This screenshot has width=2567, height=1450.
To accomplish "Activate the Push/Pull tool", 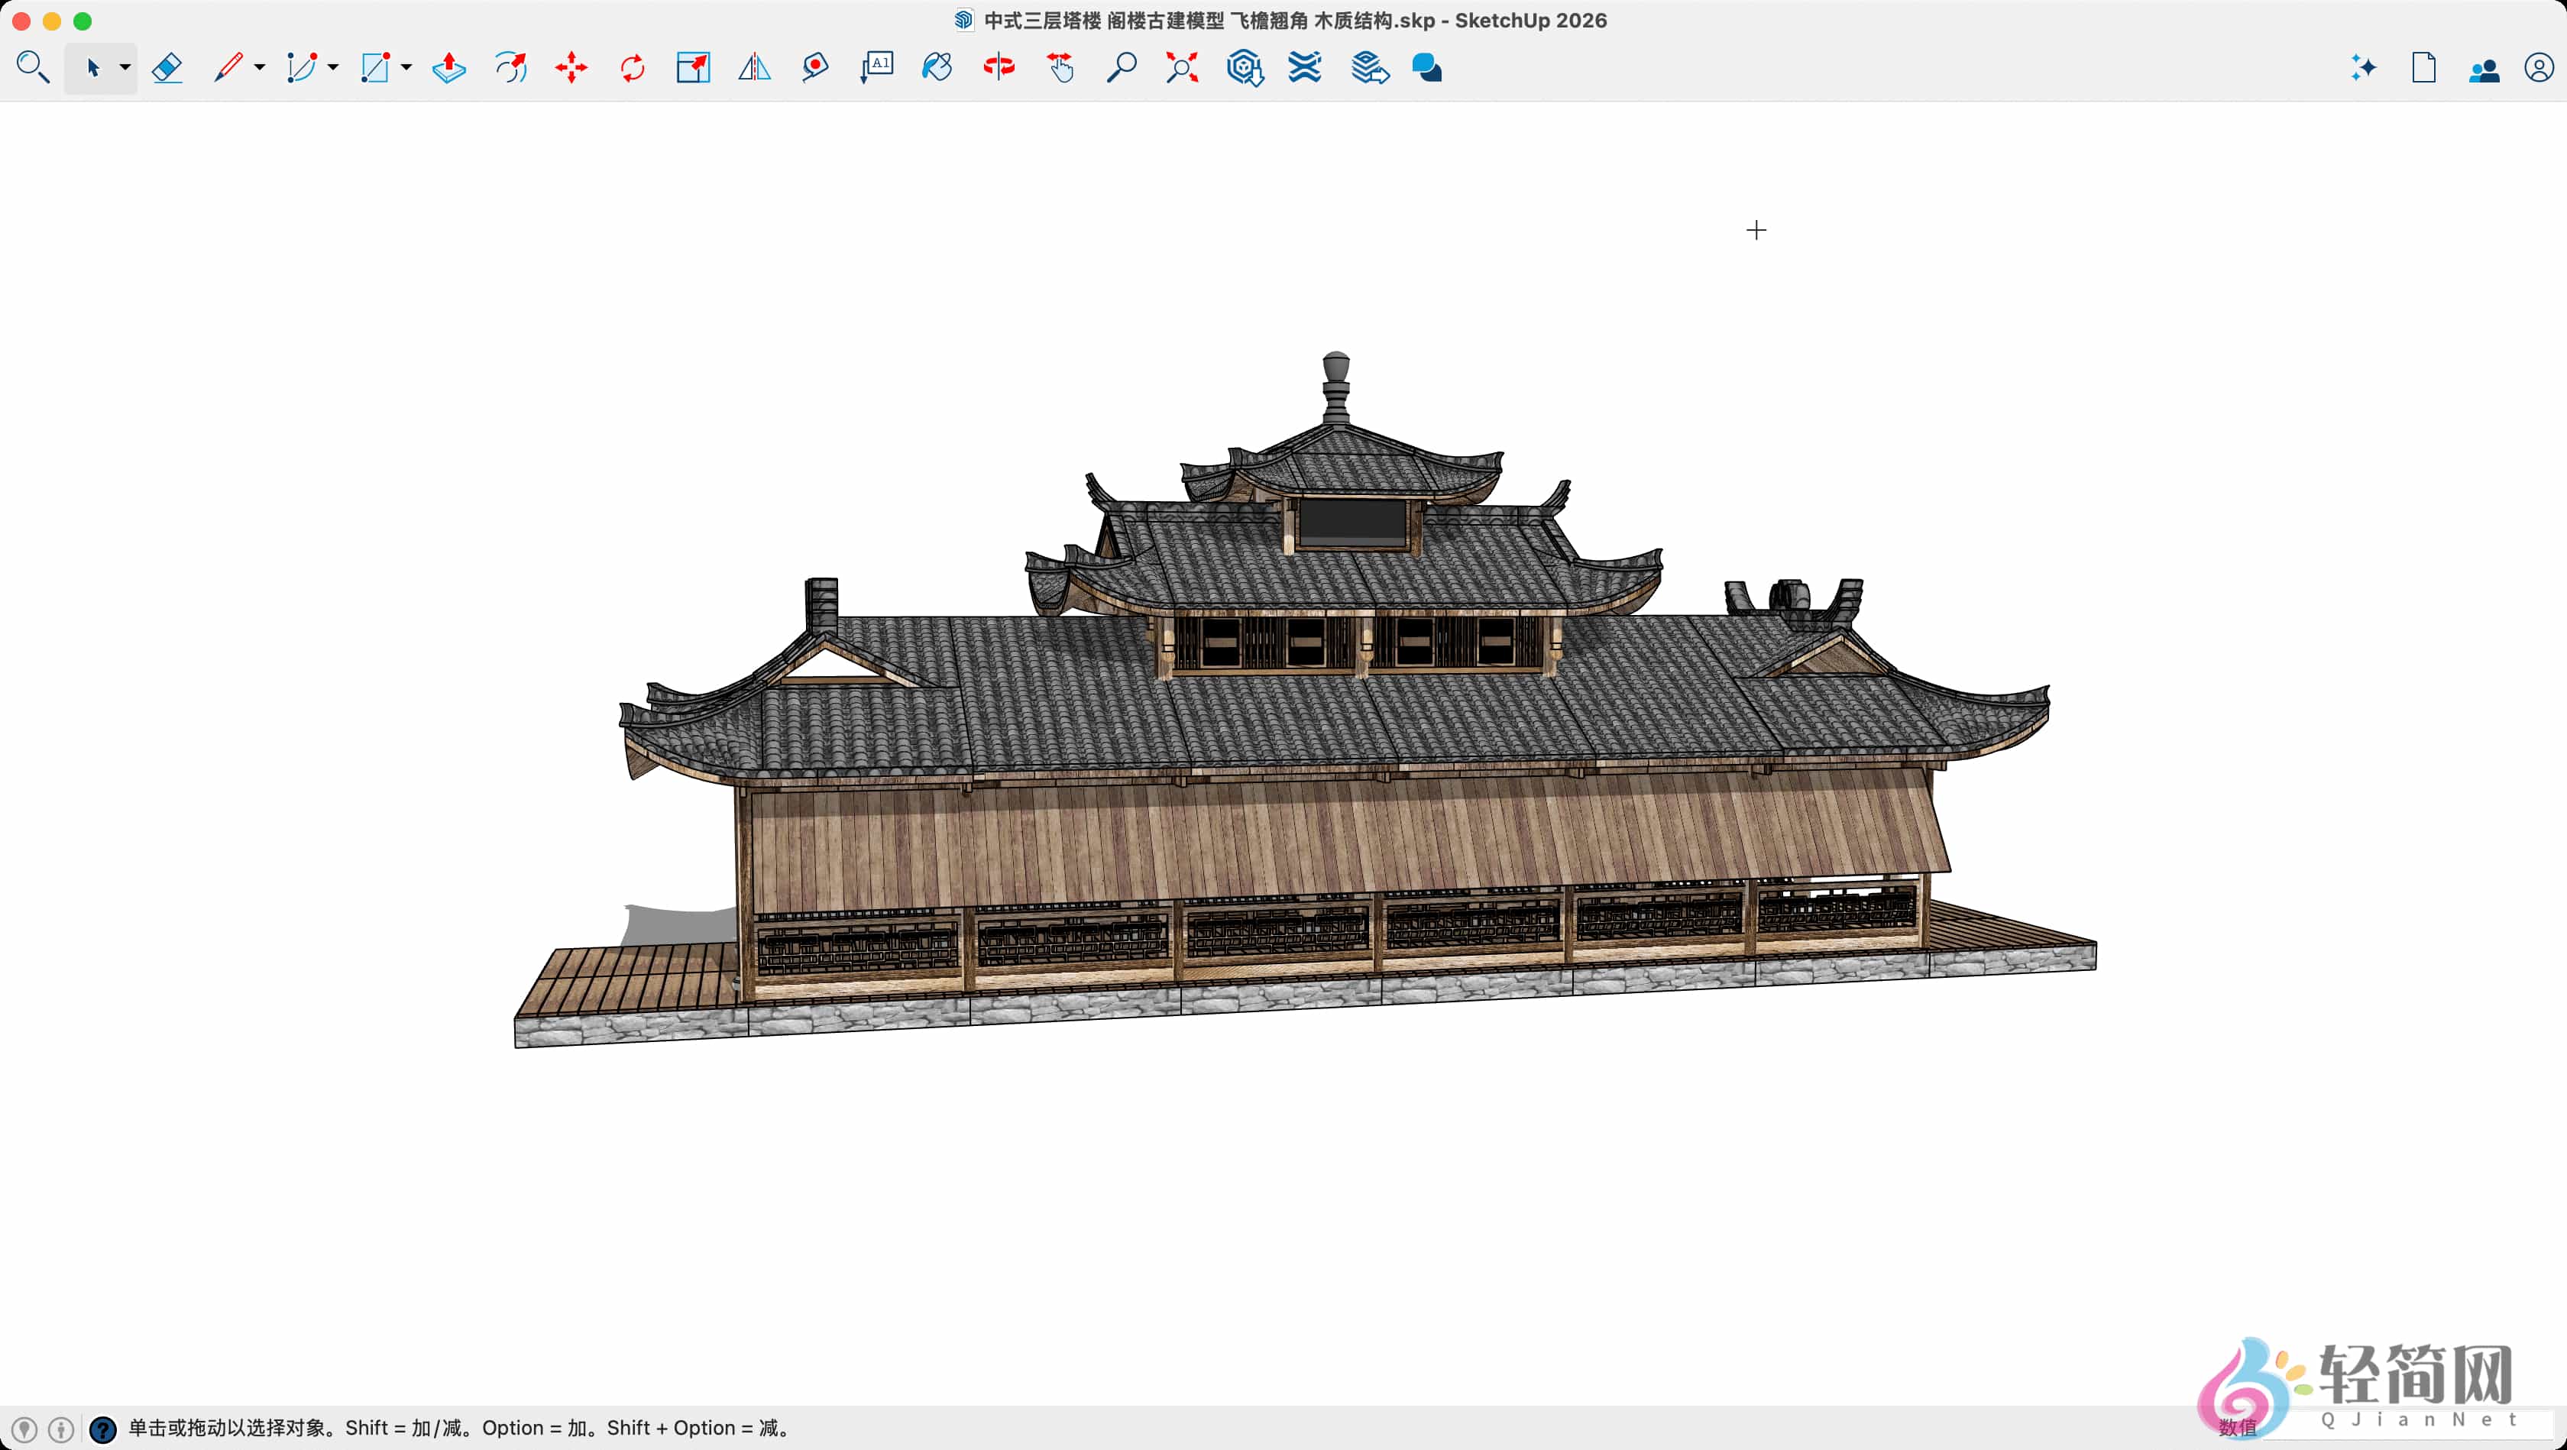I will click(448, 68).
